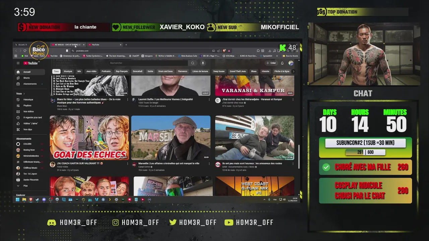
Task: Select the Tous filter chip
Action: click(x=56, y=71)
